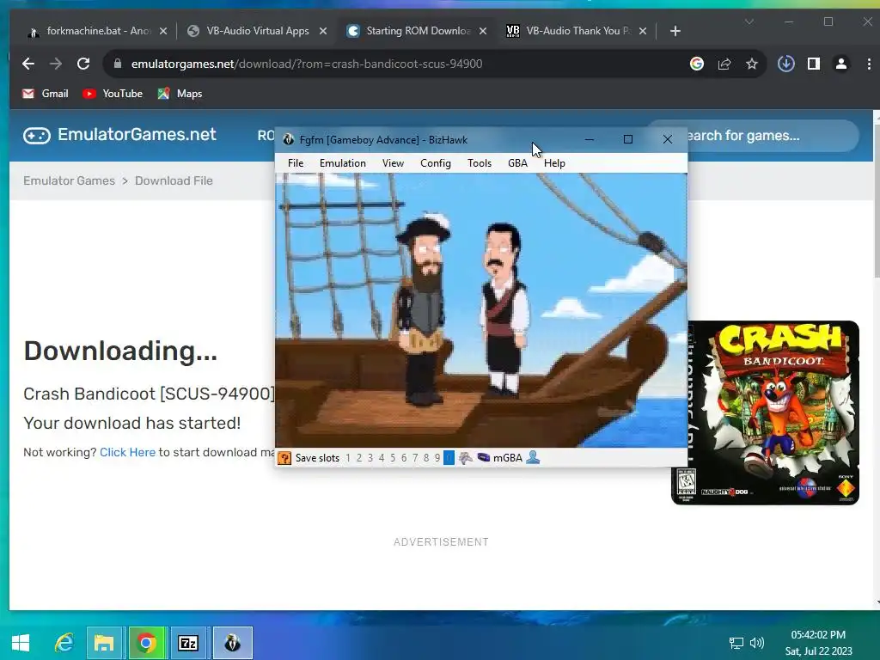This screenshot has width=880, height=660.
Task: Select save slot 9 in BizHawk
Action: pyautogui.click(x=437, y=458)
